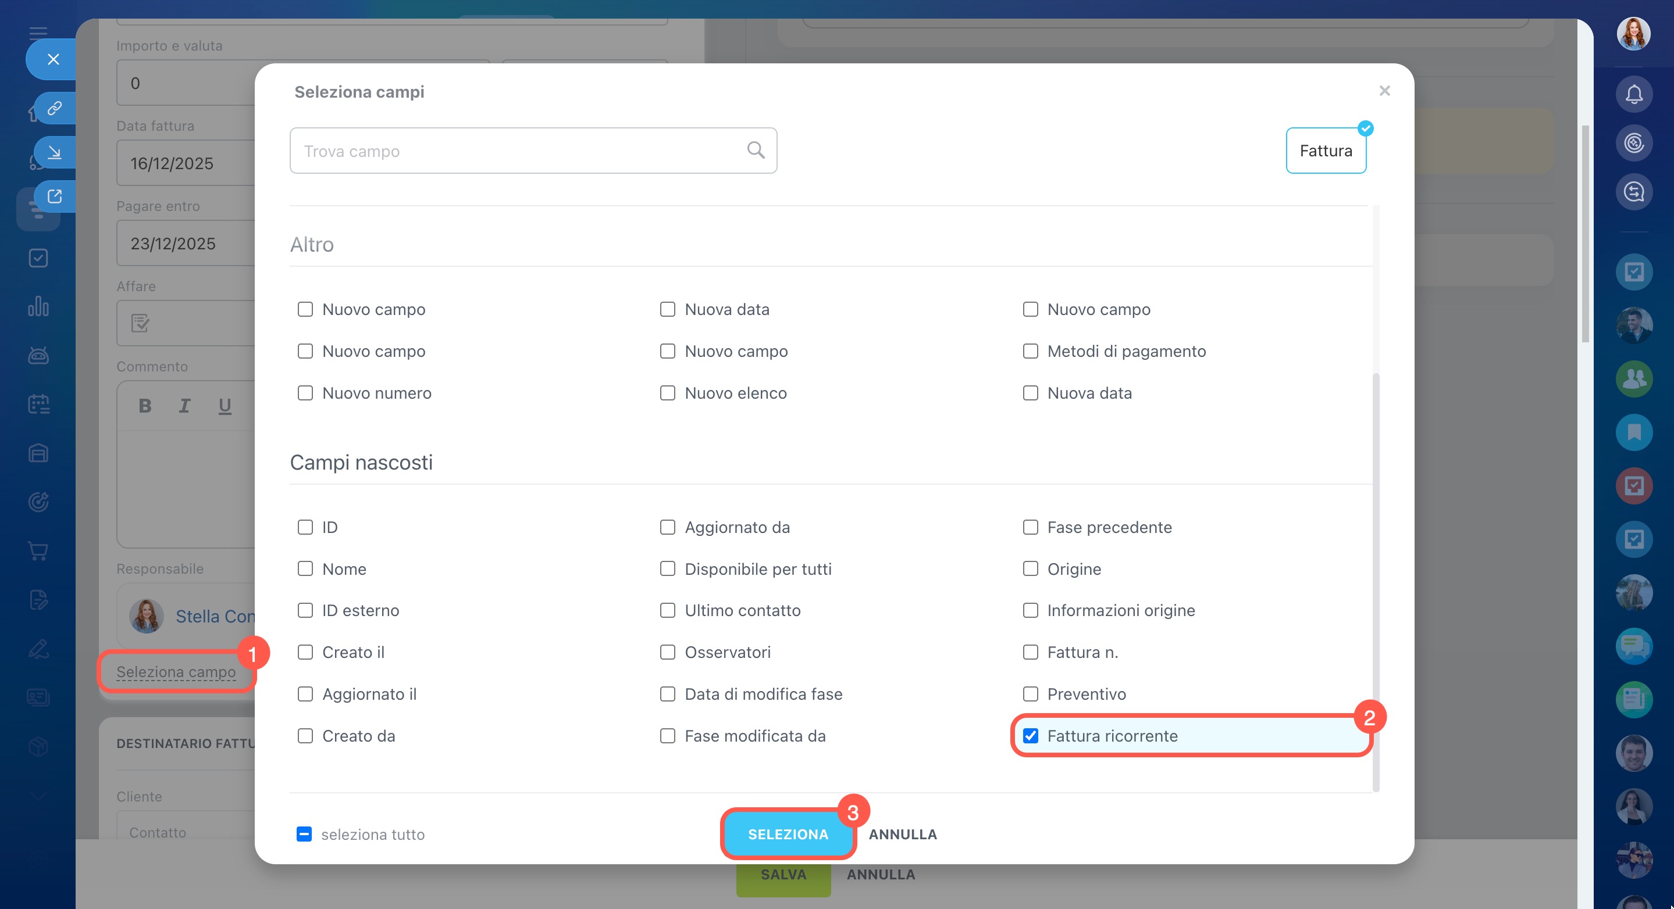Click the blue link-copy icon button

[x=55, y=108]
